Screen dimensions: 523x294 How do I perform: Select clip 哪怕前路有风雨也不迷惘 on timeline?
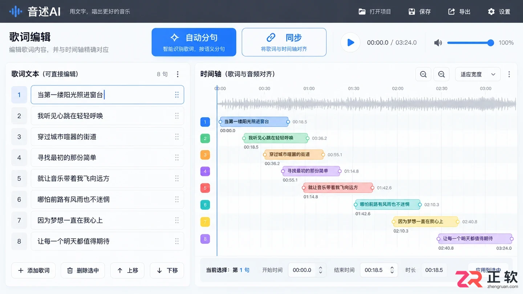(x=388, y=204)
